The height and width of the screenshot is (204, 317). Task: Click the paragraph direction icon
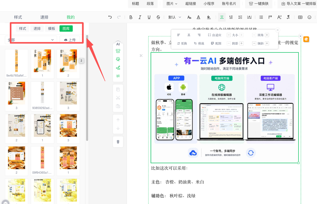(288, 17)
